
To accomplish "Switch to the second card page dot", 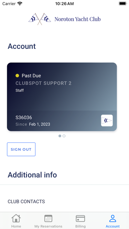I will [64, 136].
